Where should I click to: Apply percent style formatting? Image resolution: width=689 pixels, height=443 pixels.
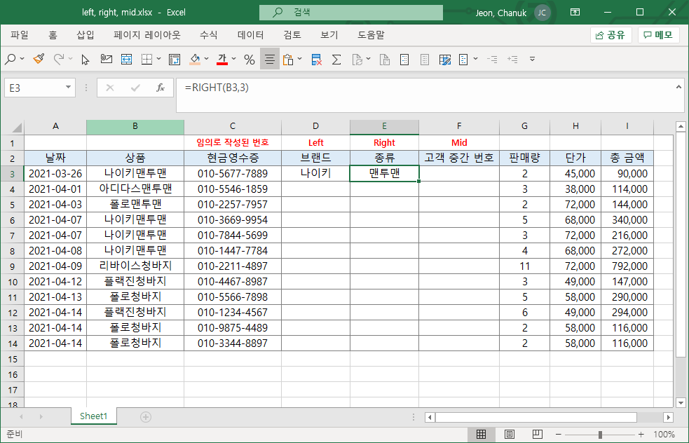click(250, 60)
